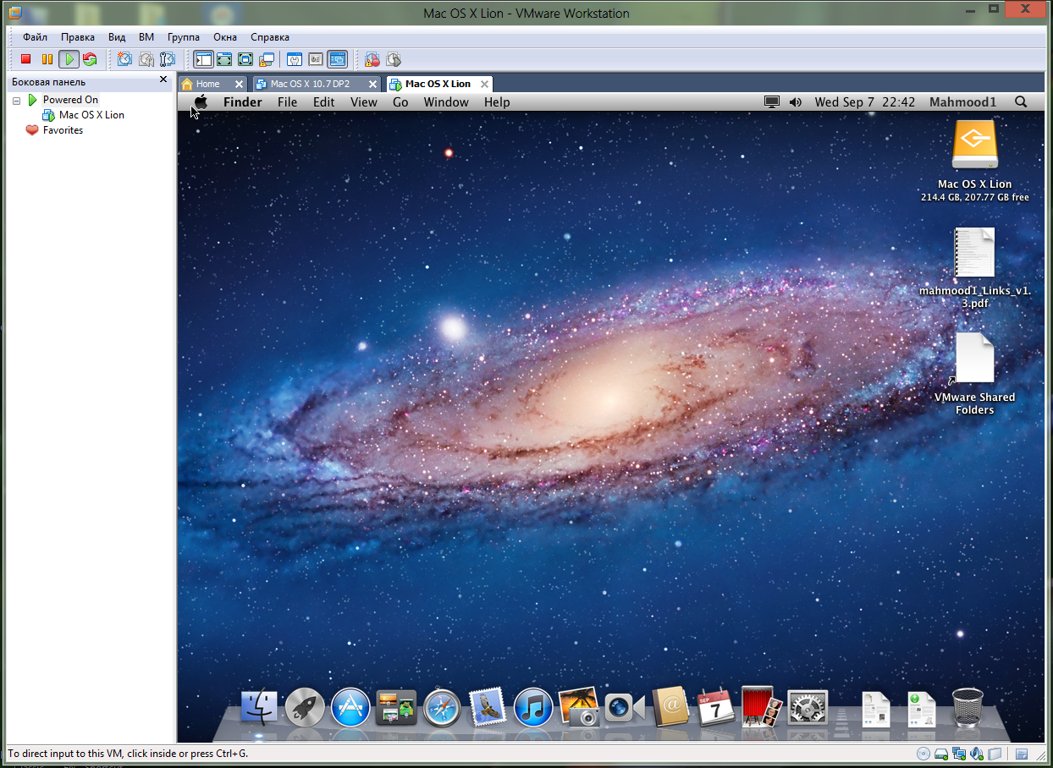Launch Safari compass from the Dock
Screen dimensions: 1053x768
pos(442,707)
